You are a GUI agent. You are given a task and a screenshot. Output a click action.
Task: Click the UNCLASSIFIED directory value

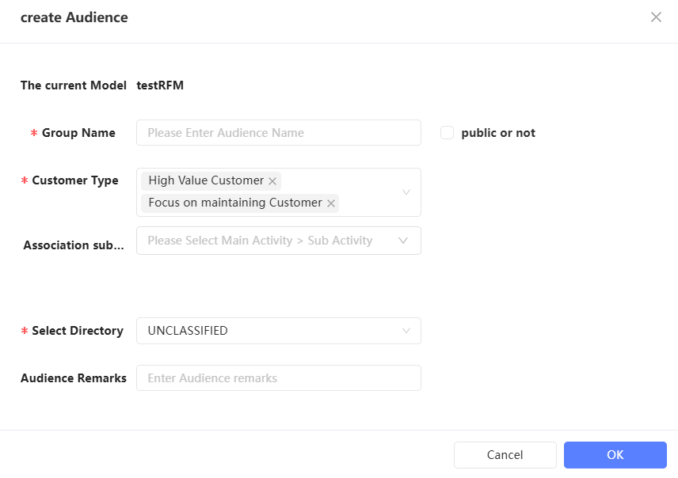[x=188, y=331]
